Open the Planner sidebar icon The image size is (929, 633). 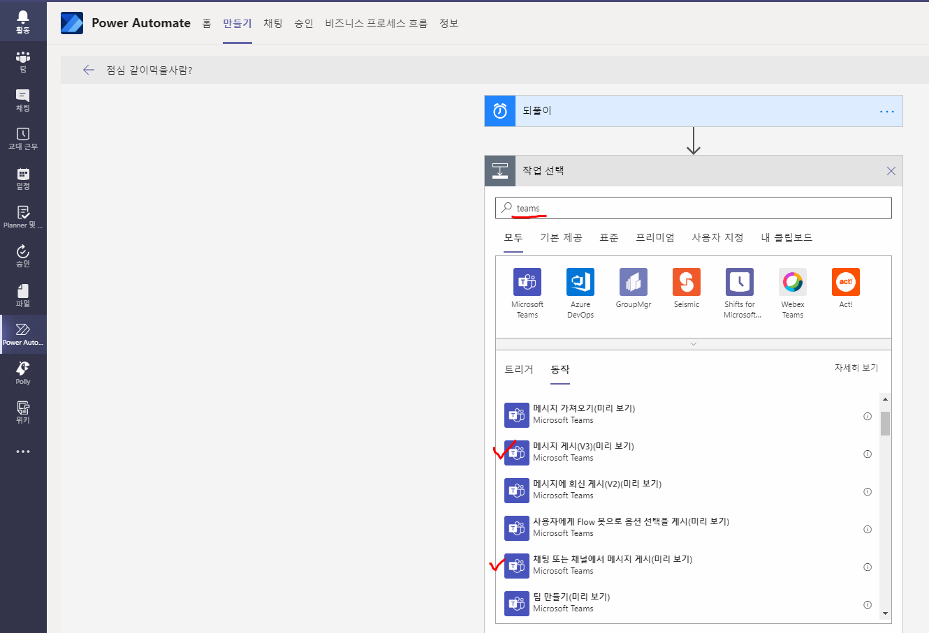23,217
